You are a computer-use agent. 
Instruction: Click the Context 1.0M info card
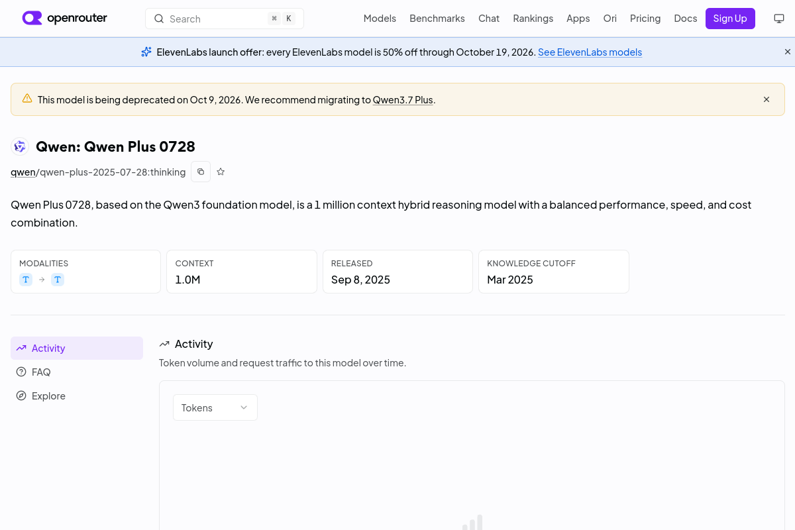(x=242, y=272)
